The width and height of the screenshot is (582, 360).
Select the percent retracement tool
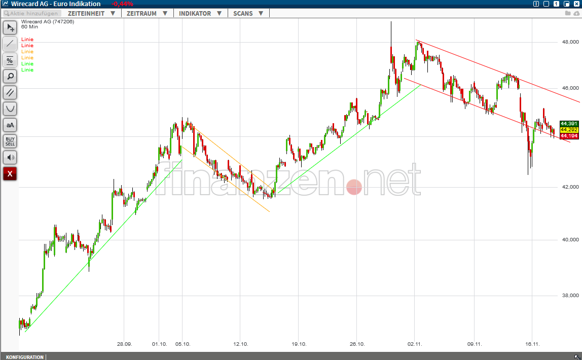click(x=10, y=60)
